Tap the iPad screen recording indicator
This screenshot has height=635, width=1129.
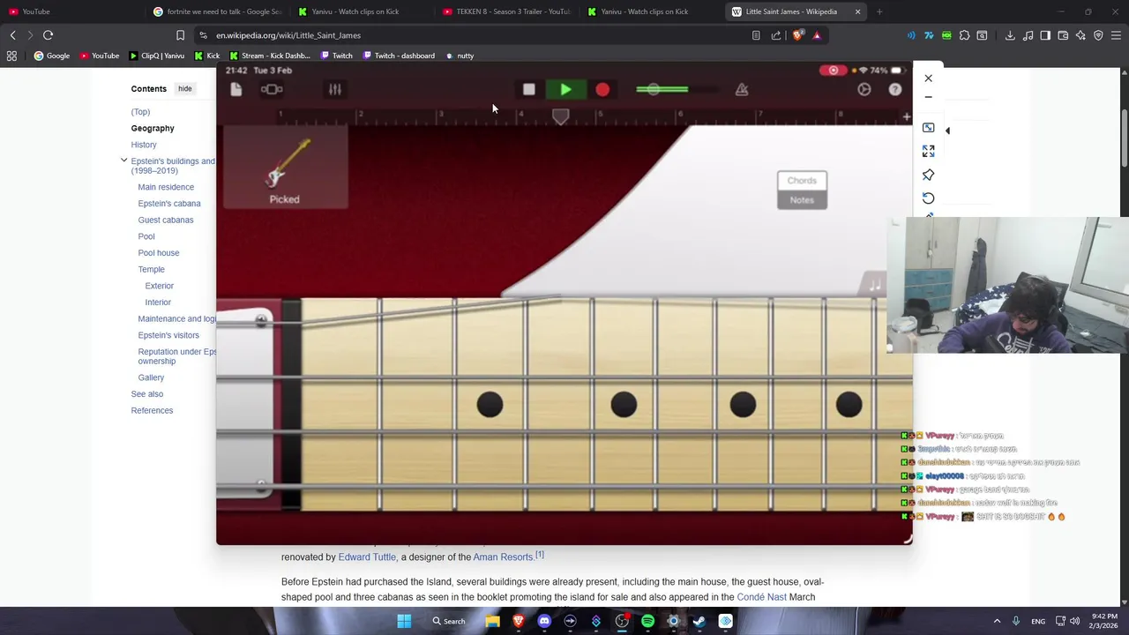[833, 71]
